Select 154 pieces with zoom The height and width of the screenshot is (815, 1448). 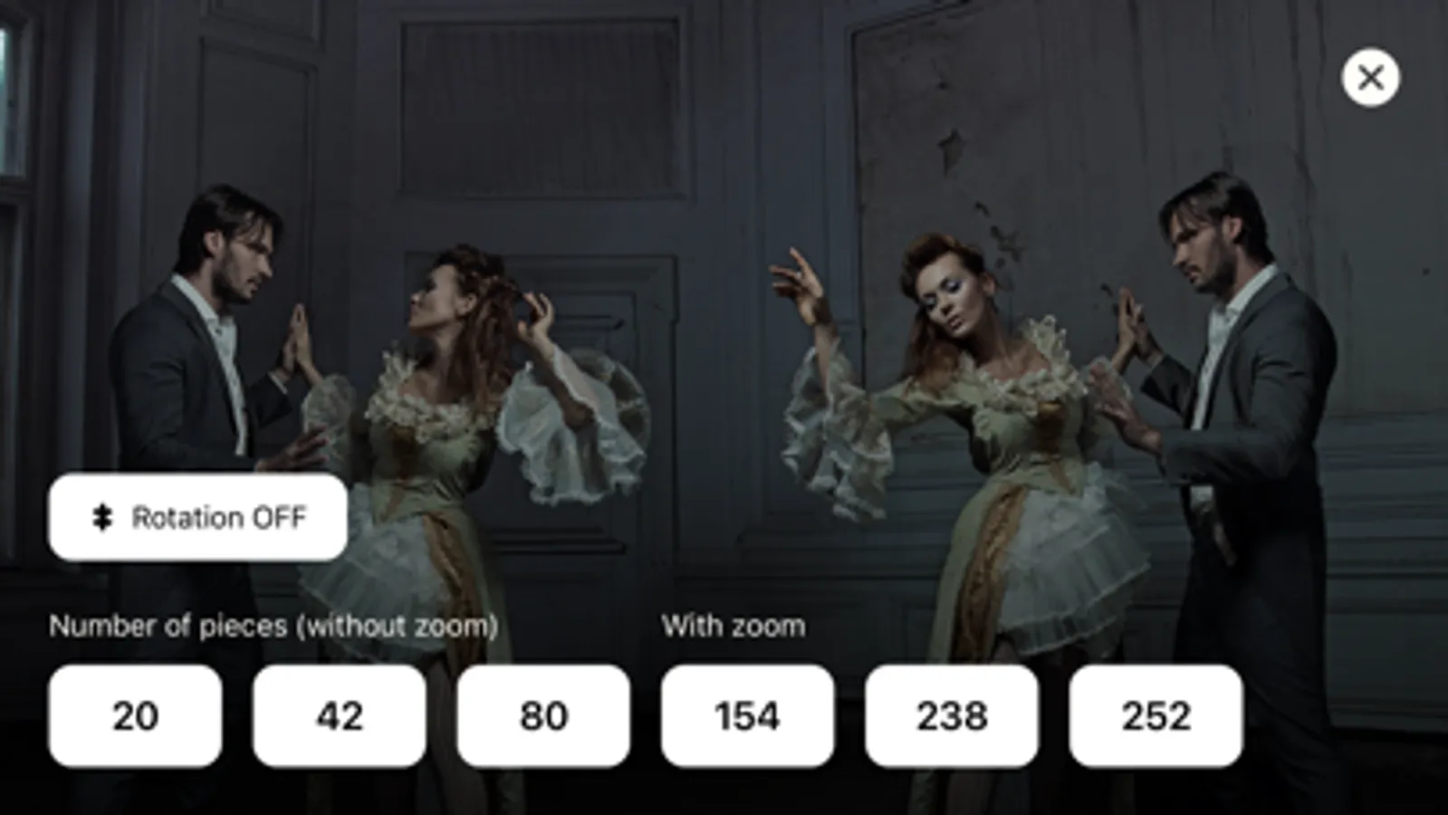tap(747, 715)
